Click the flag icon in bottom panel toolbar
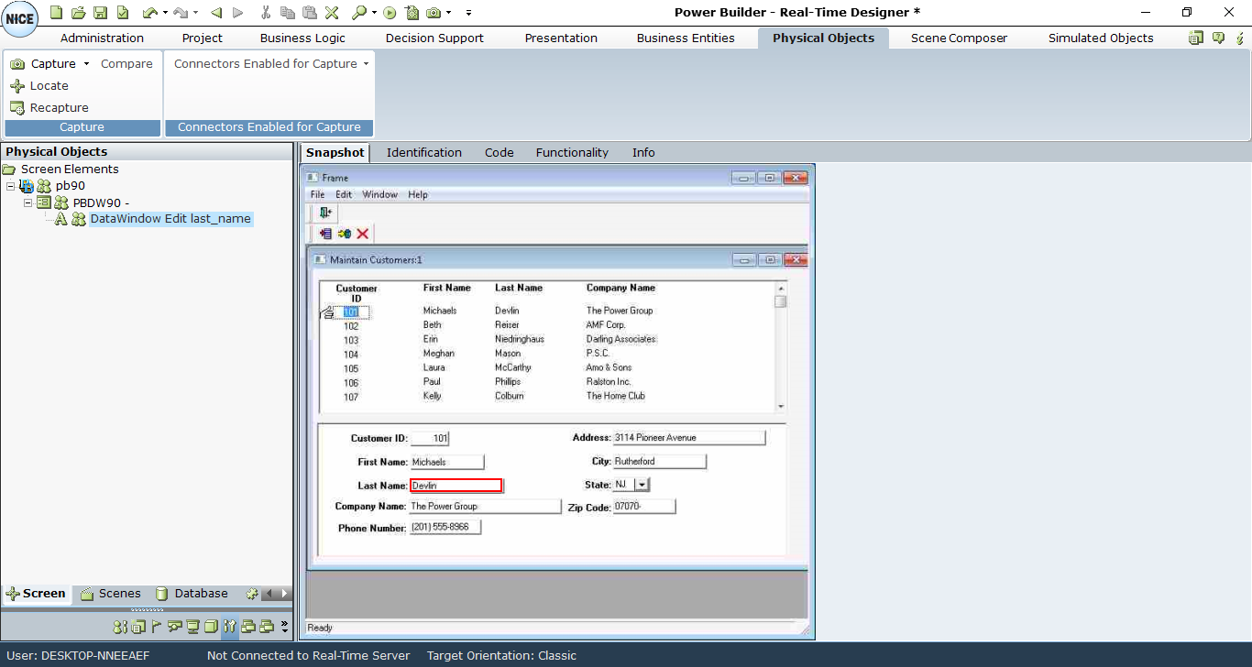Image resolution: width=1252 pixels, height=667 pixels. tap(156, 628)
